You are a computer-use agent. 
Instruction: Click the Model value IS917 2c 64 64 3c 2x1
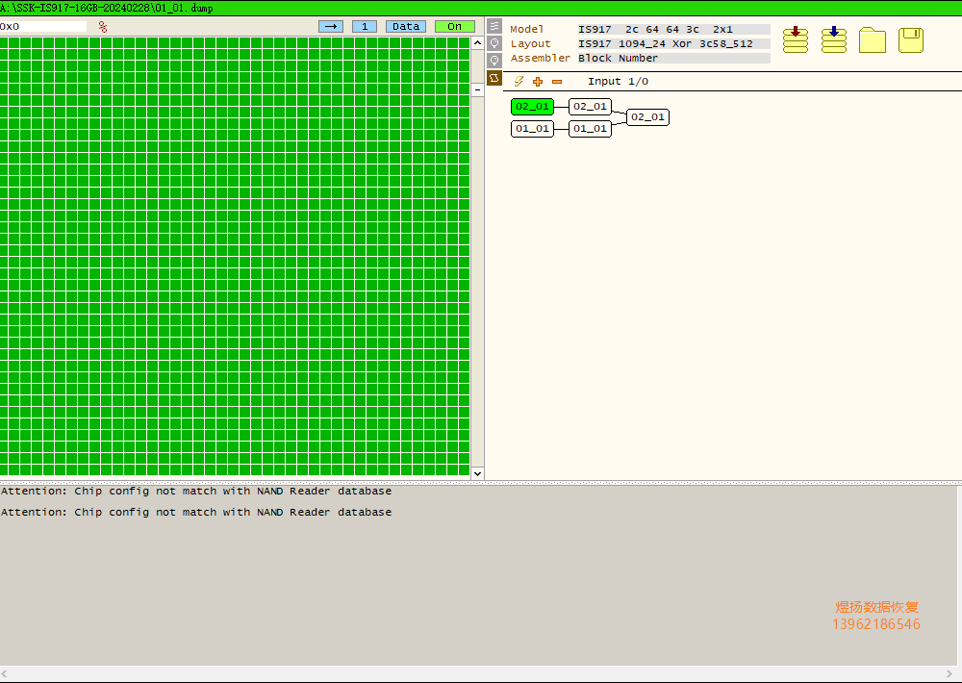coord(673,30)
